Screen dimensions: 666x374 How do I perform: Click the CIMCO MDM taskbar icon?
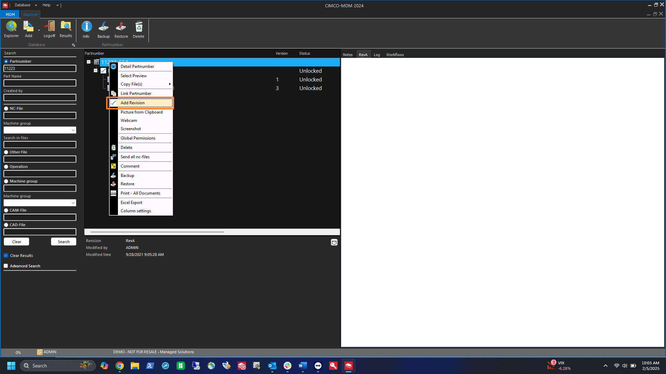349,366
